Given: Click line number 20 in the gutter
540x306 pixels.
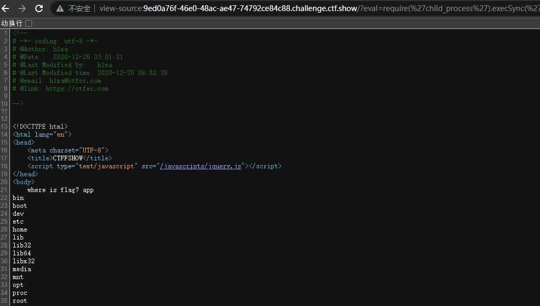Looking at the screenshot, I should 5,181.
